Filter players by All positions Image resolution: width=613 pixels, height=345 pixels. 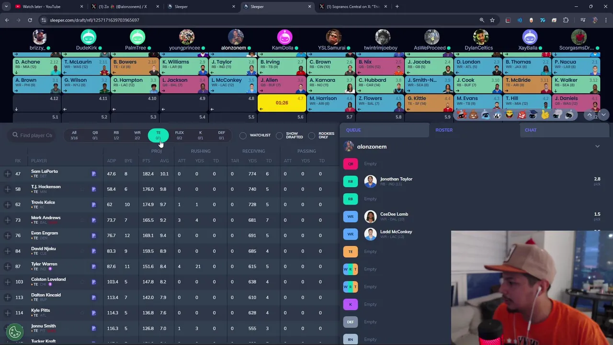click(x=74, y=135)
